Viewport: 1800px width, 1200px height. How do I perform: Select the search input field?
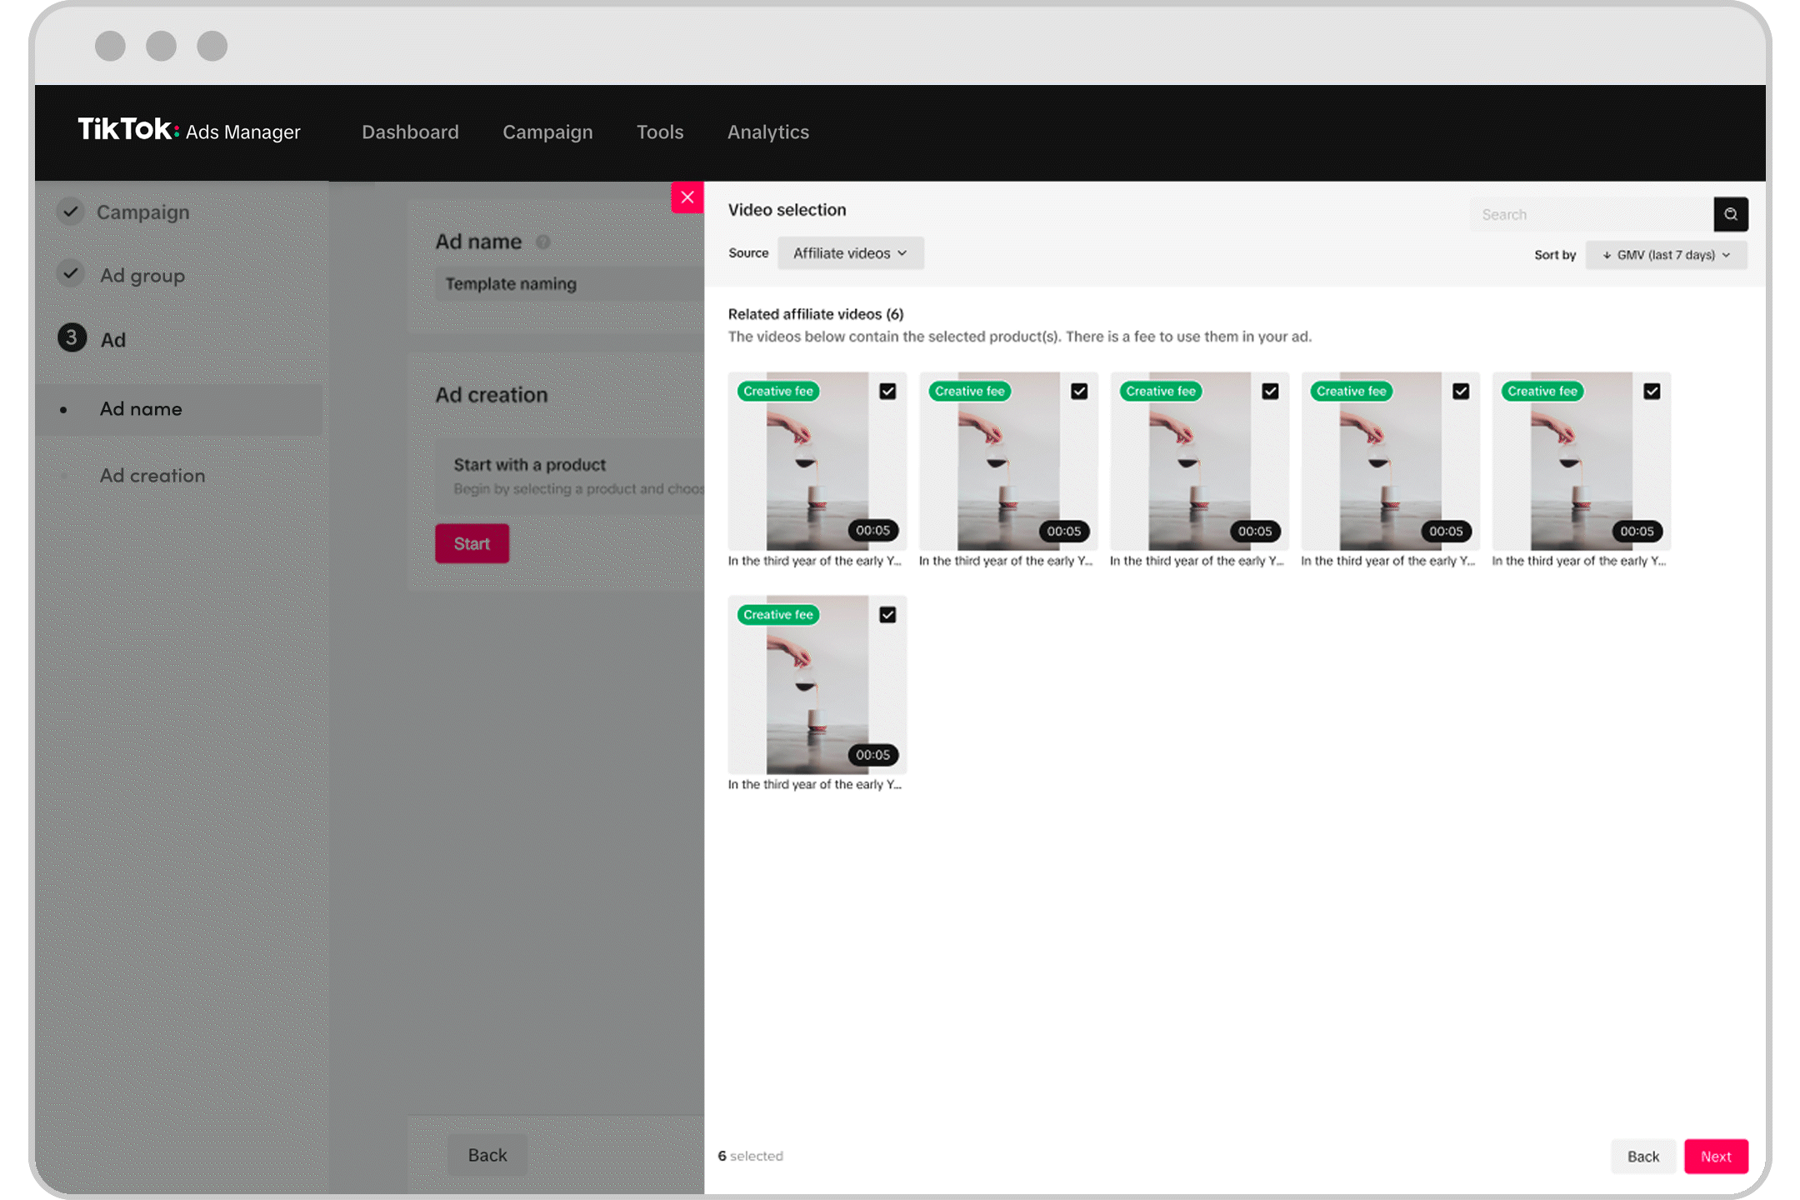(1588, 213)
